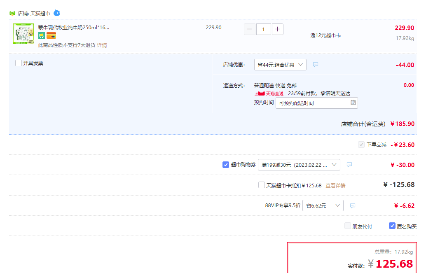Check the 朋友代付 checkbox

[347, 226]
